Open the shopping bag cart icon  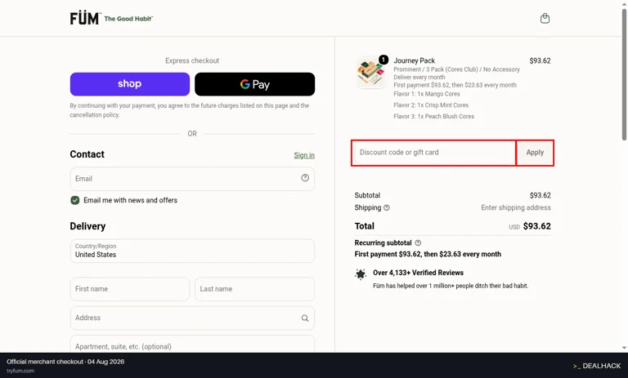tap(545, 19)
